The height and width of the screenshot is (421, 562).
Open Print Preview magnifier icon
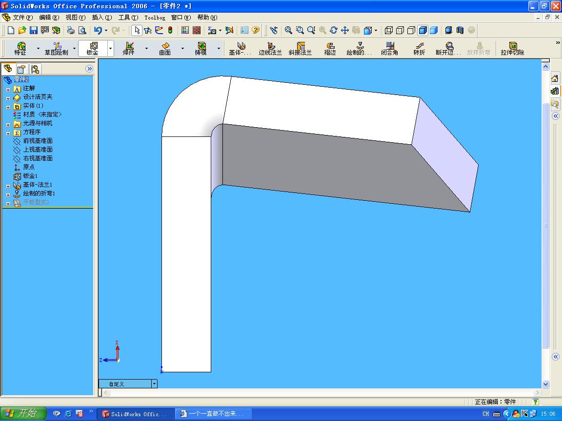tap(82, 30)
